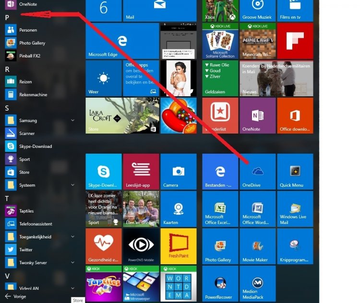Open the Eten en drinken tile

(x=141, y=209)
